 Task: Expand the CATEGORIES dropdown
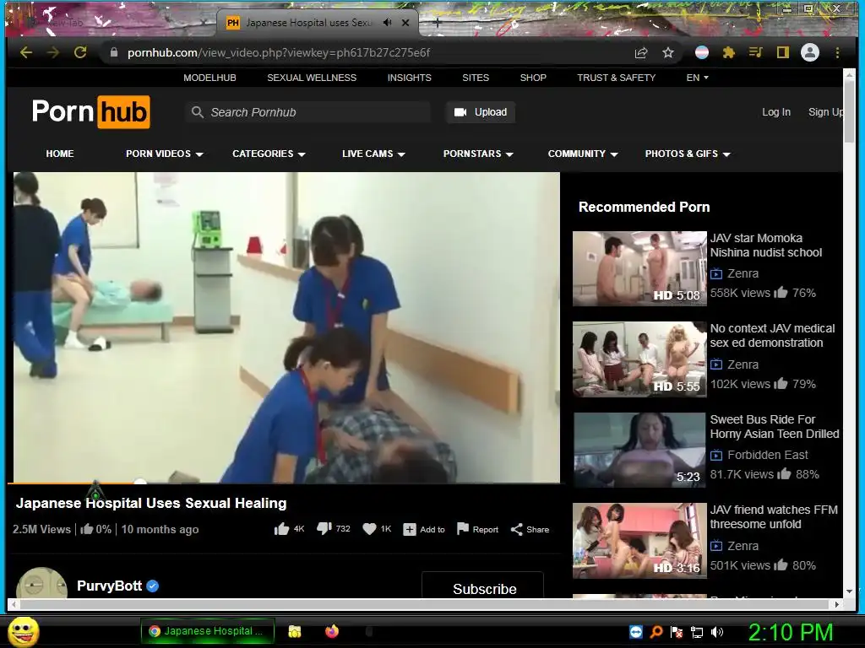tap(269, 154)
